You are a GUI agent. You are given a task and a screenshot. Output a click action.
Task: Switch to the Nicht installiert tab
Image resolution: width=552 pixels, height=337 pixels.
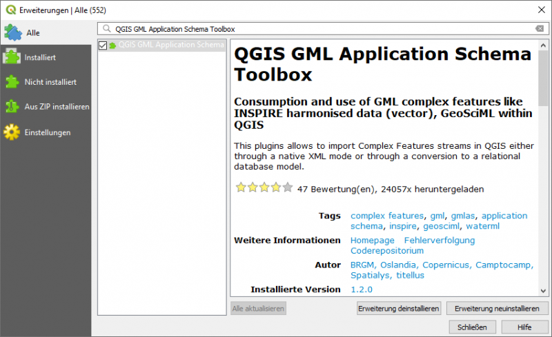click(46, 82)
